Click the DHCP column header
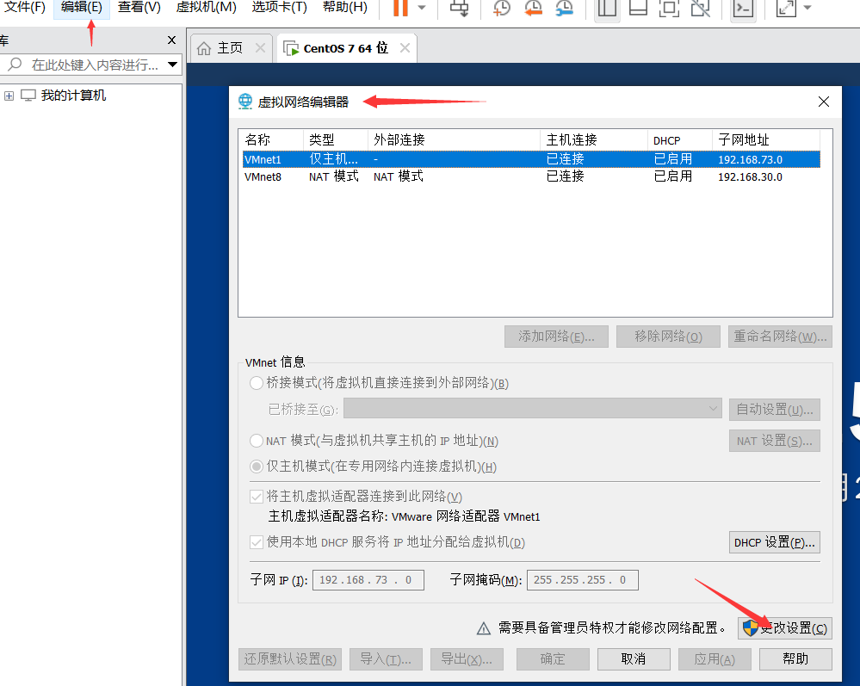This screenshot has height=686, width=860. (680, 139)
